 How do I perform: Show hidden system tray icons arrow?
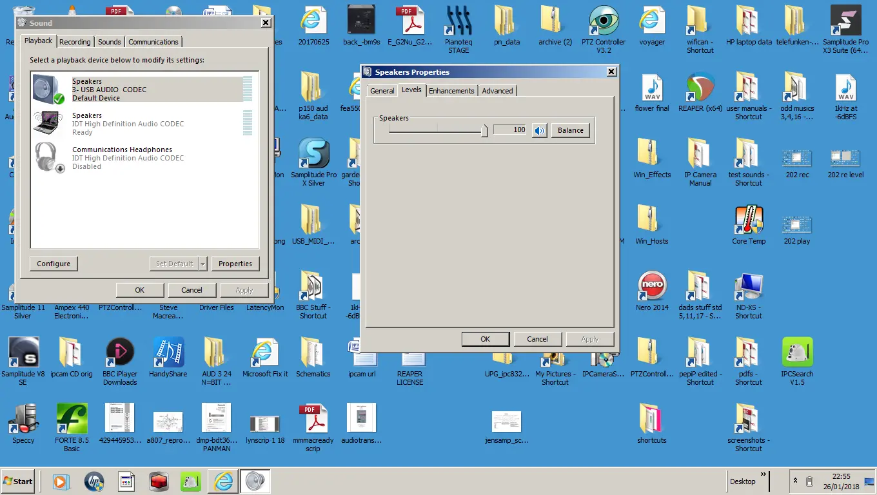point(795,481)
